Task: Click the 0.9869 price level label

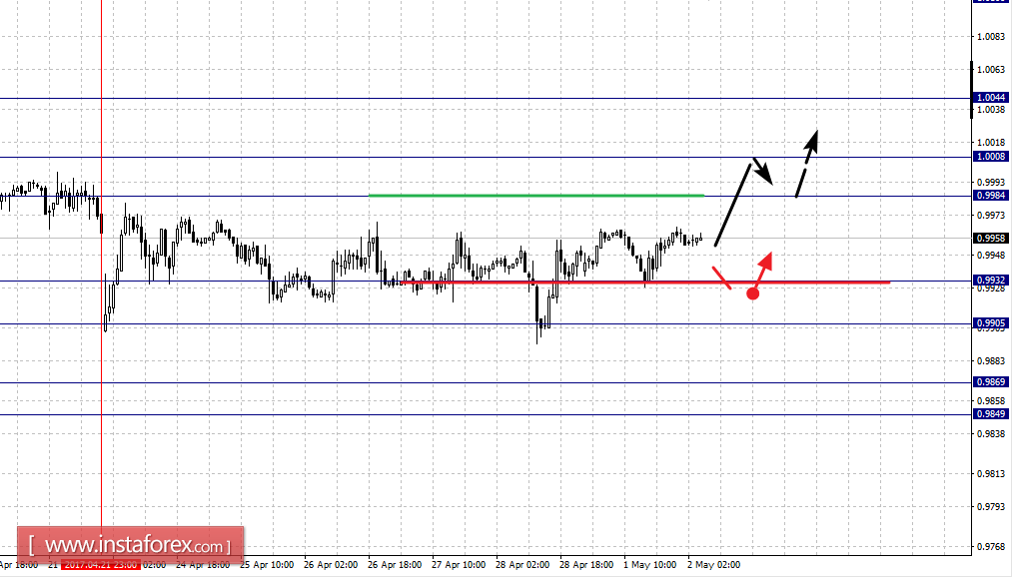Action: tap(991, 381)
